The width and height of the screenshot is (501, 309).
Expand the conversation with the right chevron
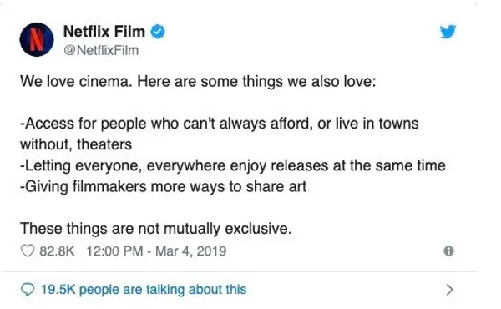coord(449,290)
